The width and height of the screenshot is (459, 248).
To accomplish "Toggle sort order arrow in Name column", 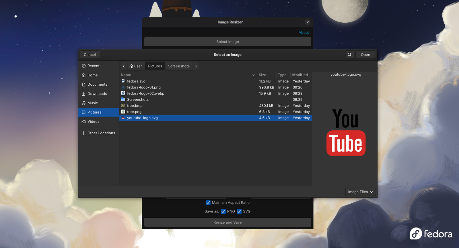I will point(254,75).
